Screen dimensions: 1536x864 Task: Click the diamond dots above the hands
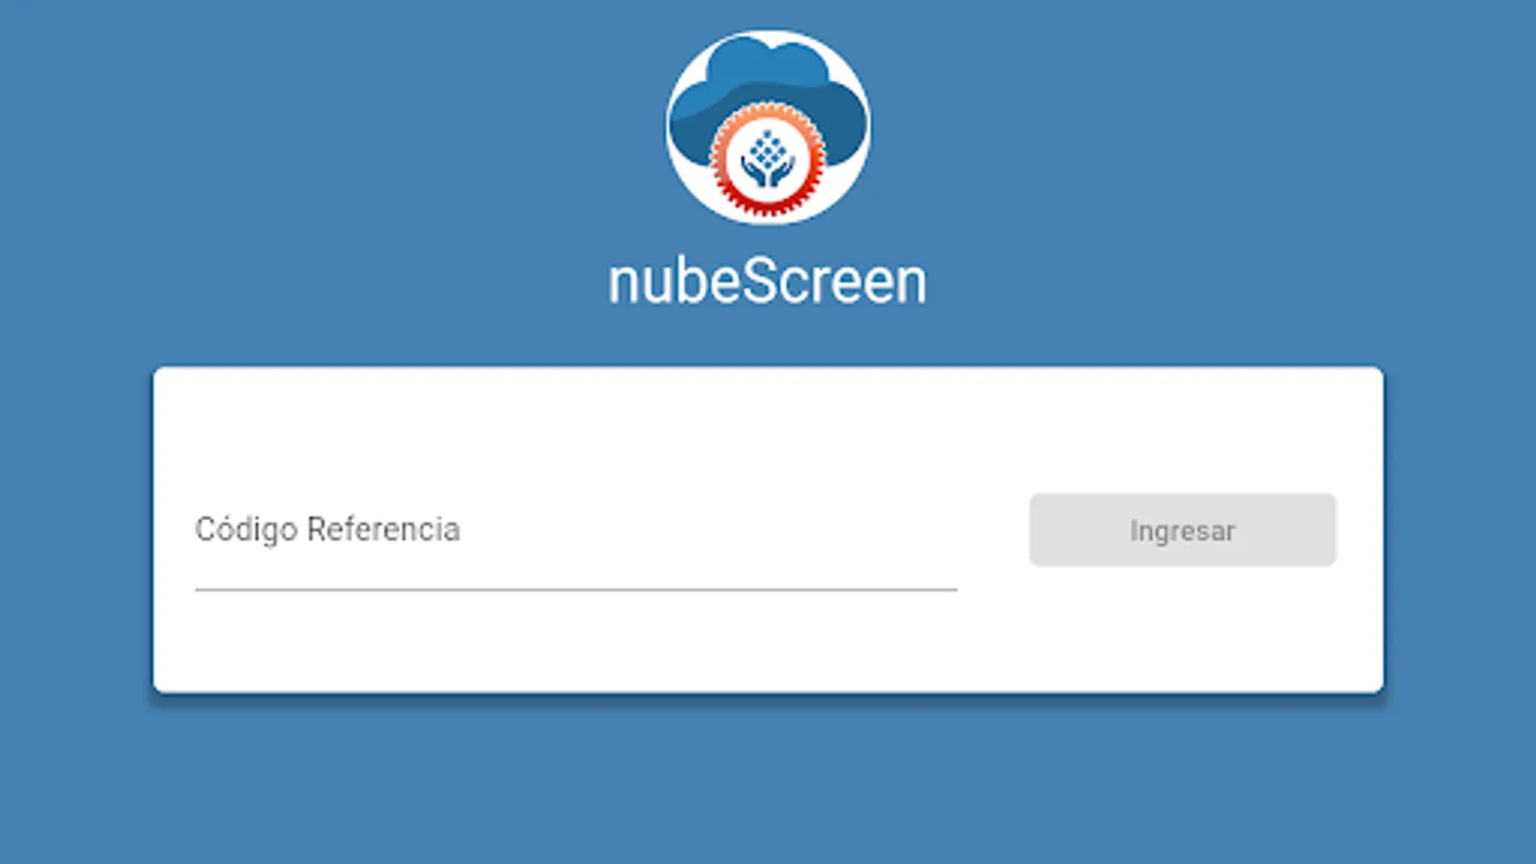767,147
